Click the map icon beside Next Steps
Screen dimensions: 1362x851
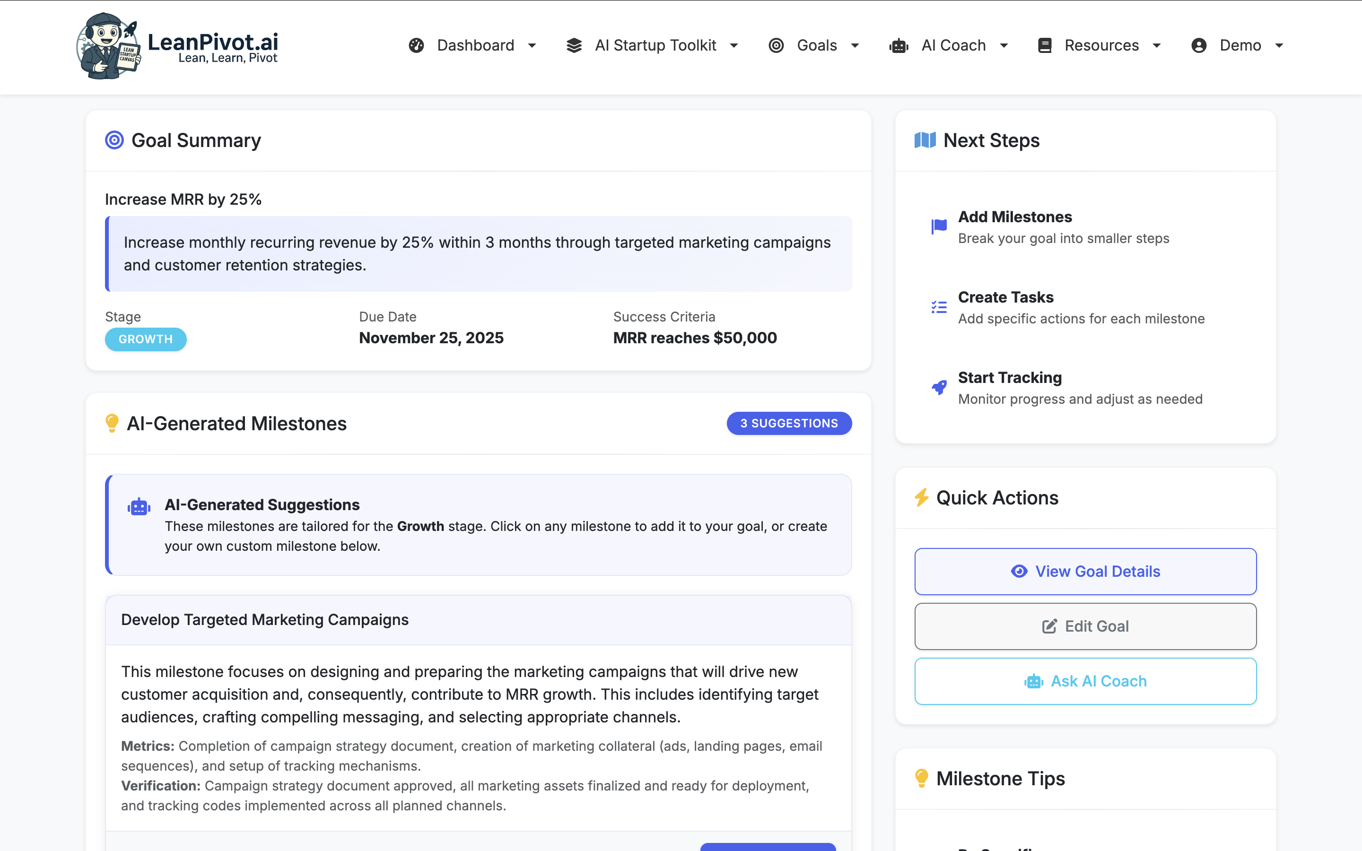click(x=925, y=140)
